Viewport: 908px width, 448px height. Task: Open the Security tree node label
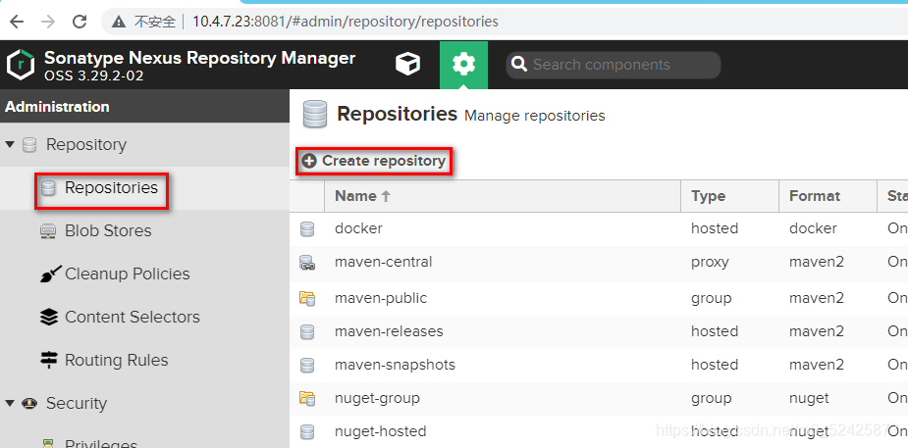pos(77,404)
